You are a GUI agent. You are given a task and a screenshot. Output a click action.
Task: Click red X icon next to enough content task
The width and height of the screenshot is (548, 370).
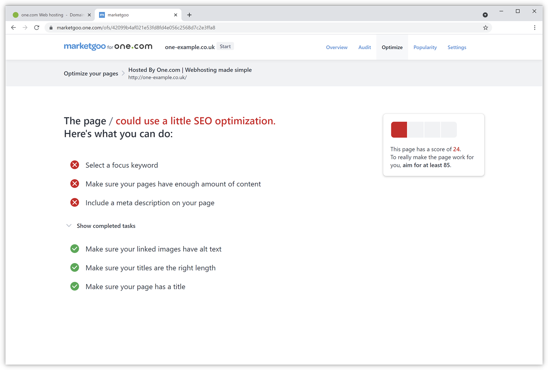point(75,184)
